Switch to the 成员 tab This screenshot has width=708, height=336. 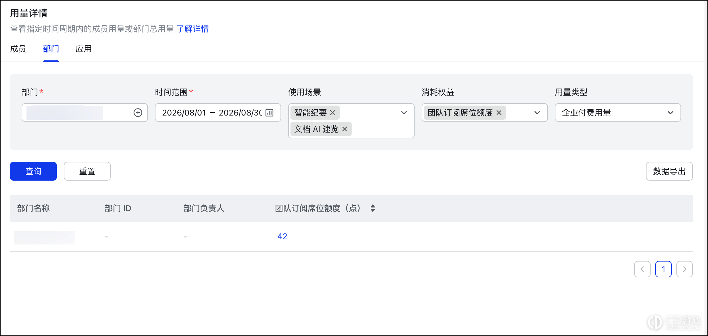18,49
